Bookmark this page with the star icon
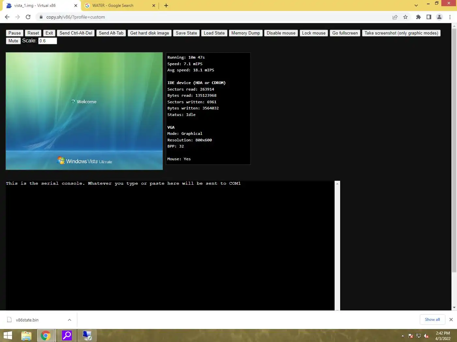 (x=405, y=17)
